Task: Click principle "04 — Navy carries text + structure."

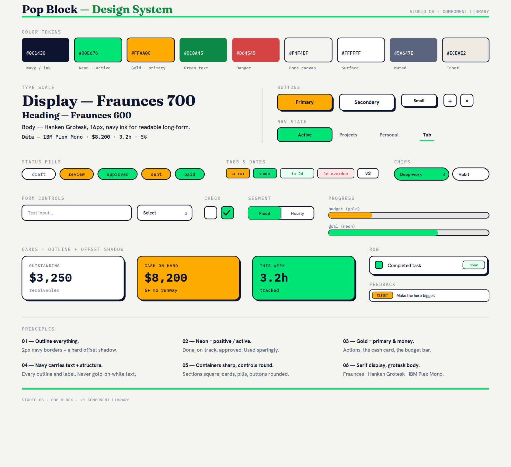Action: [62, 365]
